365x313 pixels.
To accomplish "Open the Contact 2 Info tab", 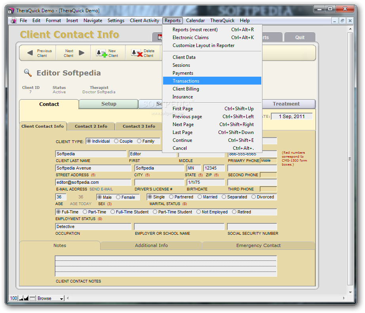I will coord(91,126).
